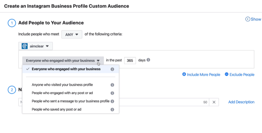Click the audience name input field
This screenshot has height=133, width=262.
coord(114,102)
